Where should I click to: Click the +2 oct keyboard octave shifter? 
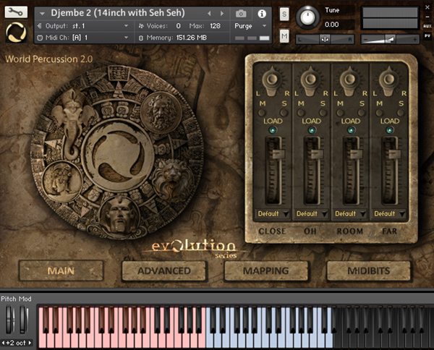[16, 342]
